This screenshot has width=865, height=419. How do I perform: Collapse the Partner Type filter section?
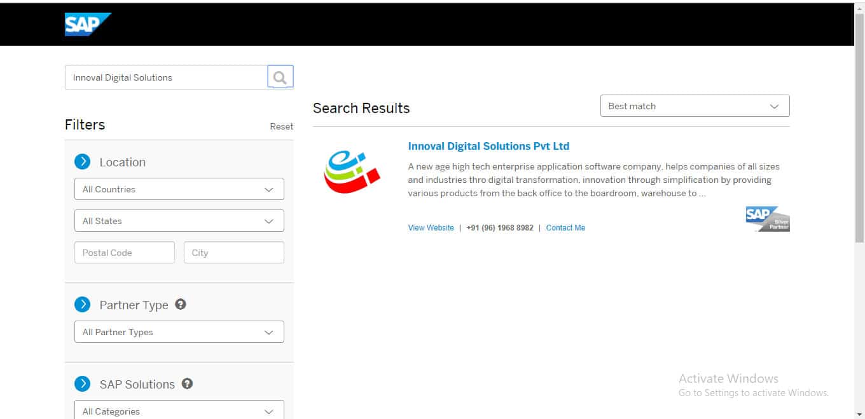pos(83,305)
